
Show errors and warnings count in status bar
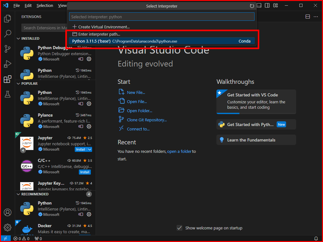click(x=21, y=239)
